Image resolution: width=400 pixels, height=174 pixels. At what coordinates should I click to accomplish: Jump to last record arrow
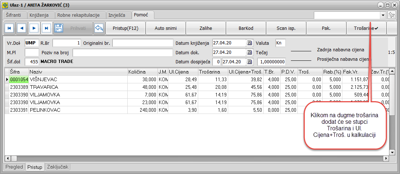46,28
